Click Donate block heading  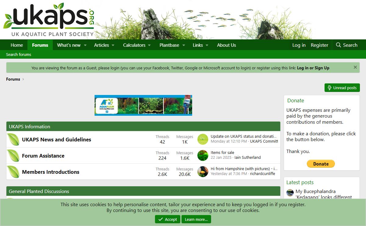(x=296, y=100)
